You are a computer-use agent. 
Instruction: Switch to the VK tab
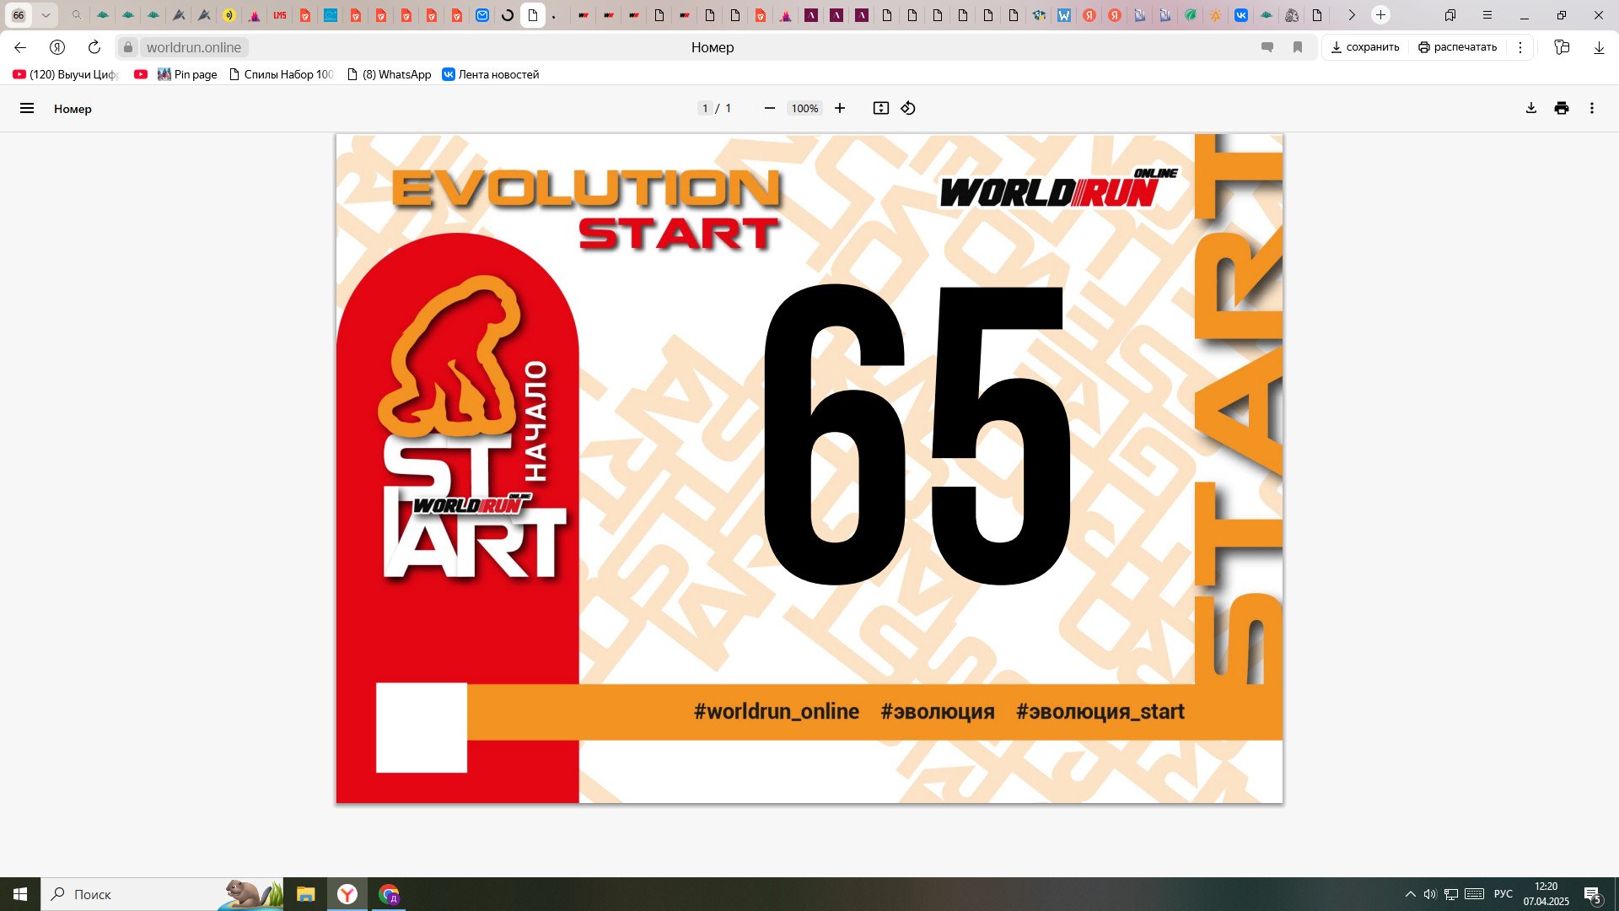pos(1241,15)
